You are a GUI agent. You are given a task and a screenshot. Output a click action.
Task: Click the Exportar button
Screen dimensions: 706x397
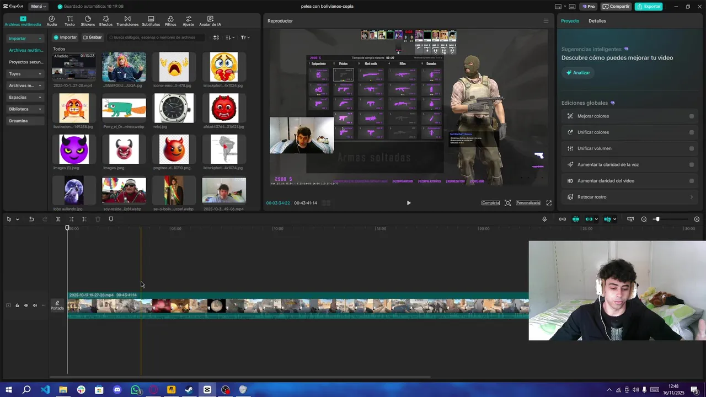coord(649,7)
